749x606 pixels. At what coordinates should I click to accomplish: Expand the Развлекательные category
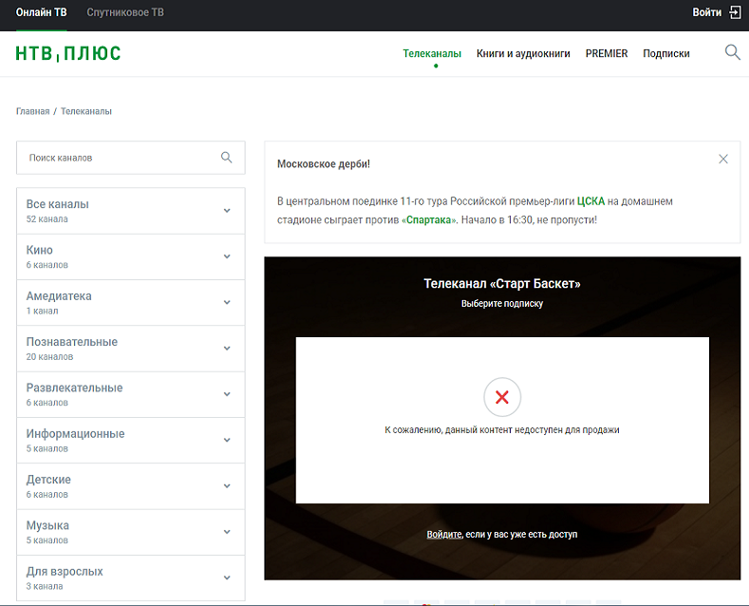pos(131,394)
